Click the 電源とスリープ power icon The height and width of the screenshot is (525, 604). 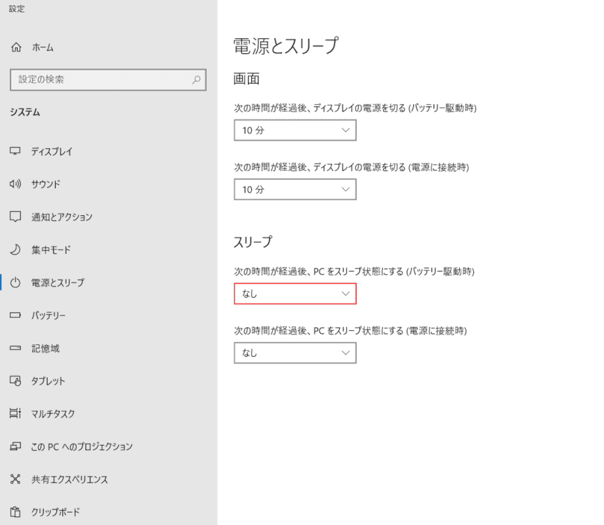(x=15, y=283)
